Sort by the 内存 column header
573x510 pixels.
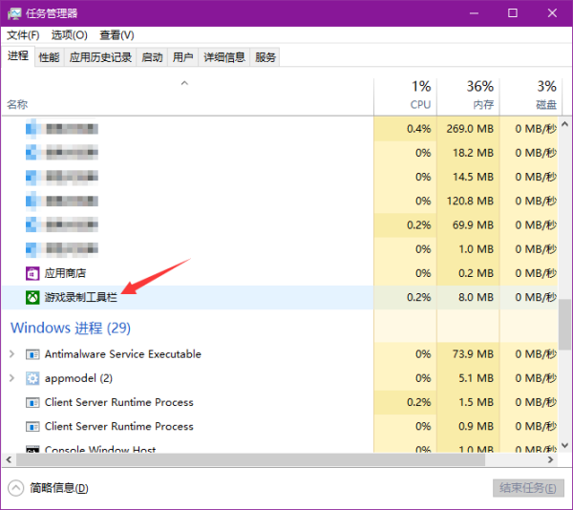coord(468,96)
